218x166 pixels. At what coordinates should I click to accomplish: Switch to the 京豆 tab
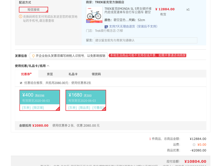pyautogui.click(x=50, y=74)
